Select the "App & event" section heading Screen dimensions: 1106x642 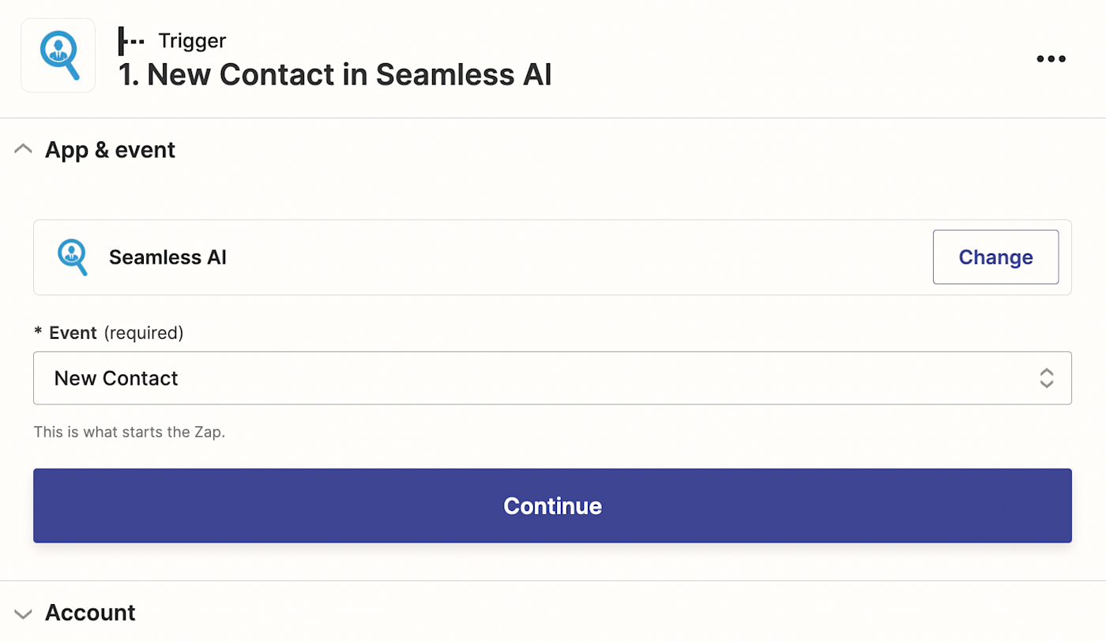coord(110,149)
